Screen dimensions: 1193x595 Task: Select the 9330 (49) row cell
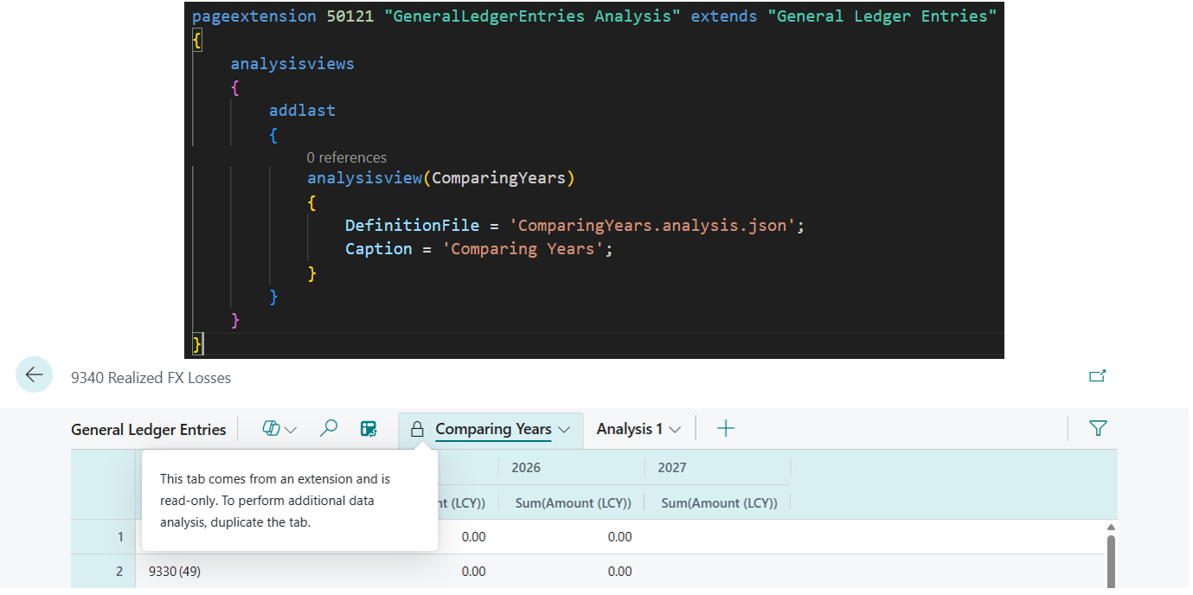[173, 571]
